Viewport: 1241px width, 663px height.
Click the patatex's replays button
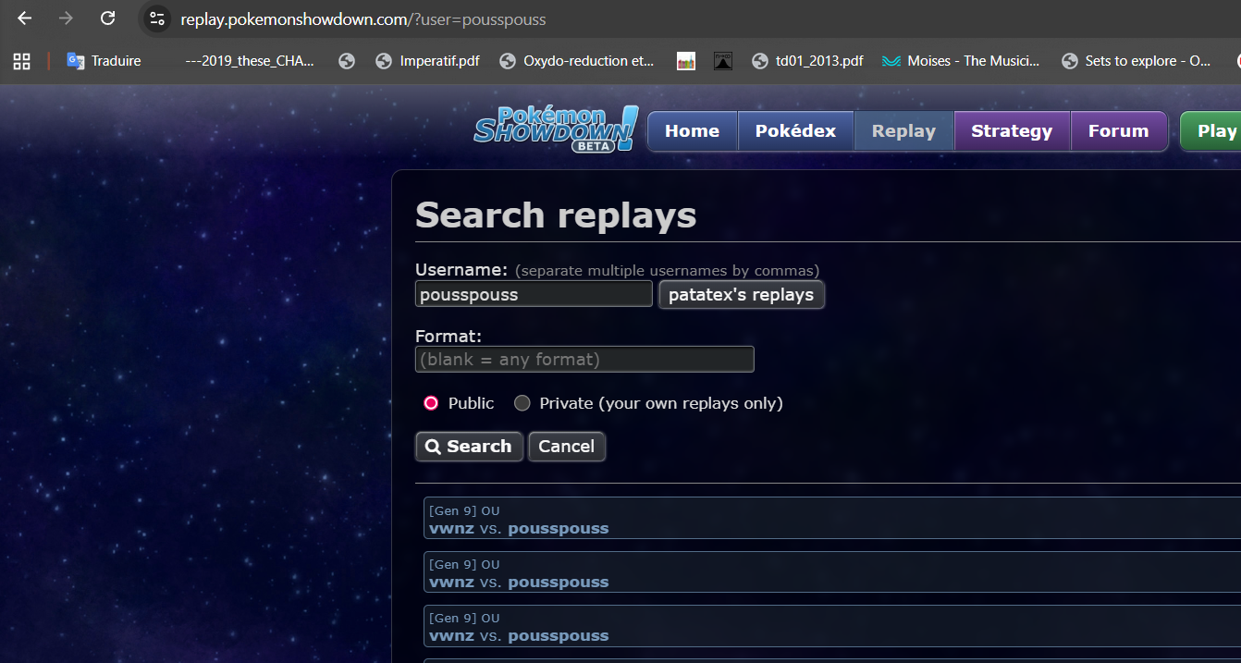[x=741, y=295]
